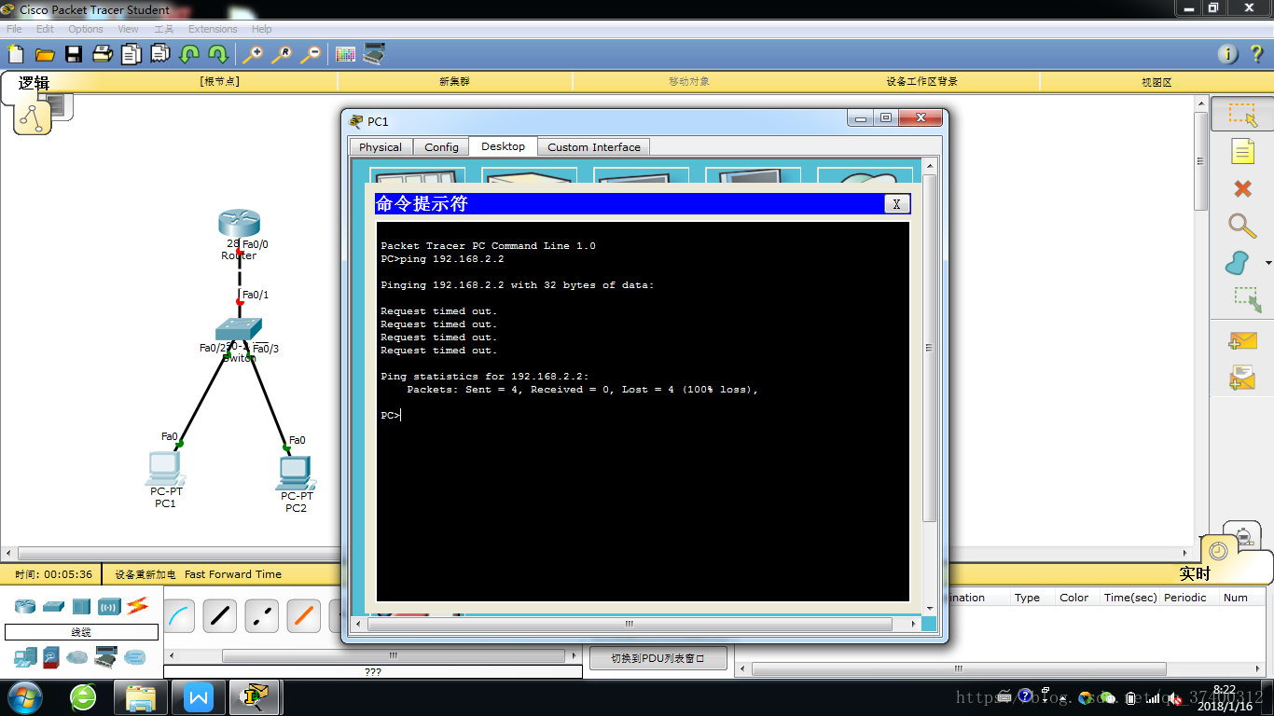Screen dimensions: 1274x716
Task: Select the WAN Emulation cloud category
Action: point(76,657)
